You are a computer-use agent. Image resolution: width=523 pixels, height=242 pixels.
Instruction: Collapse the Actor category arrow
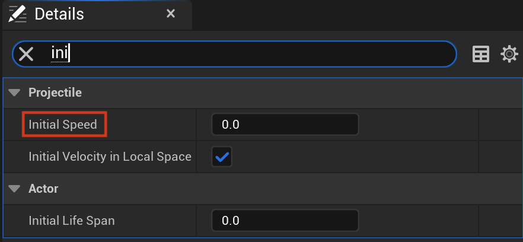tap(14, 189)
